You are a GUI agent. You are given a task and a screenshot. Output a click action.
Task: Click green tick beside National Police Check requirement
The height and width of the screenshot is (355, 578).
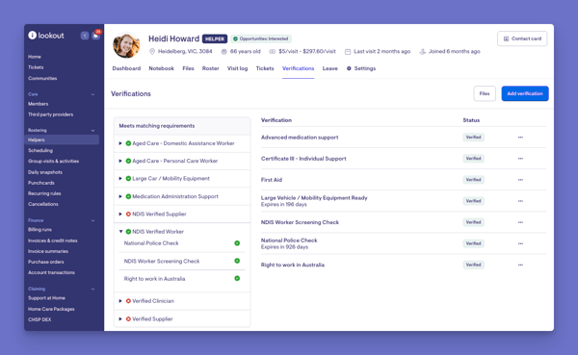click(x=237, y=243)
